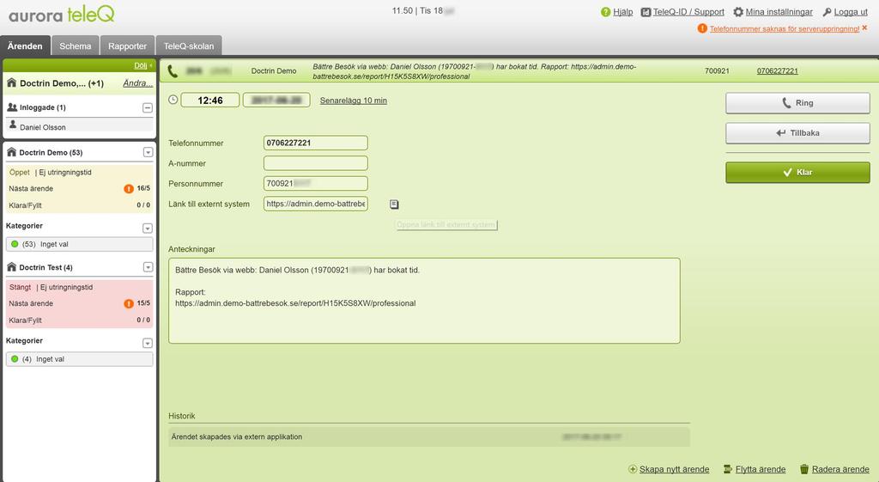Open the Rapporter tab
This screenshot has width=879, height=482.
pyautogui.click(x=127, y=46)
